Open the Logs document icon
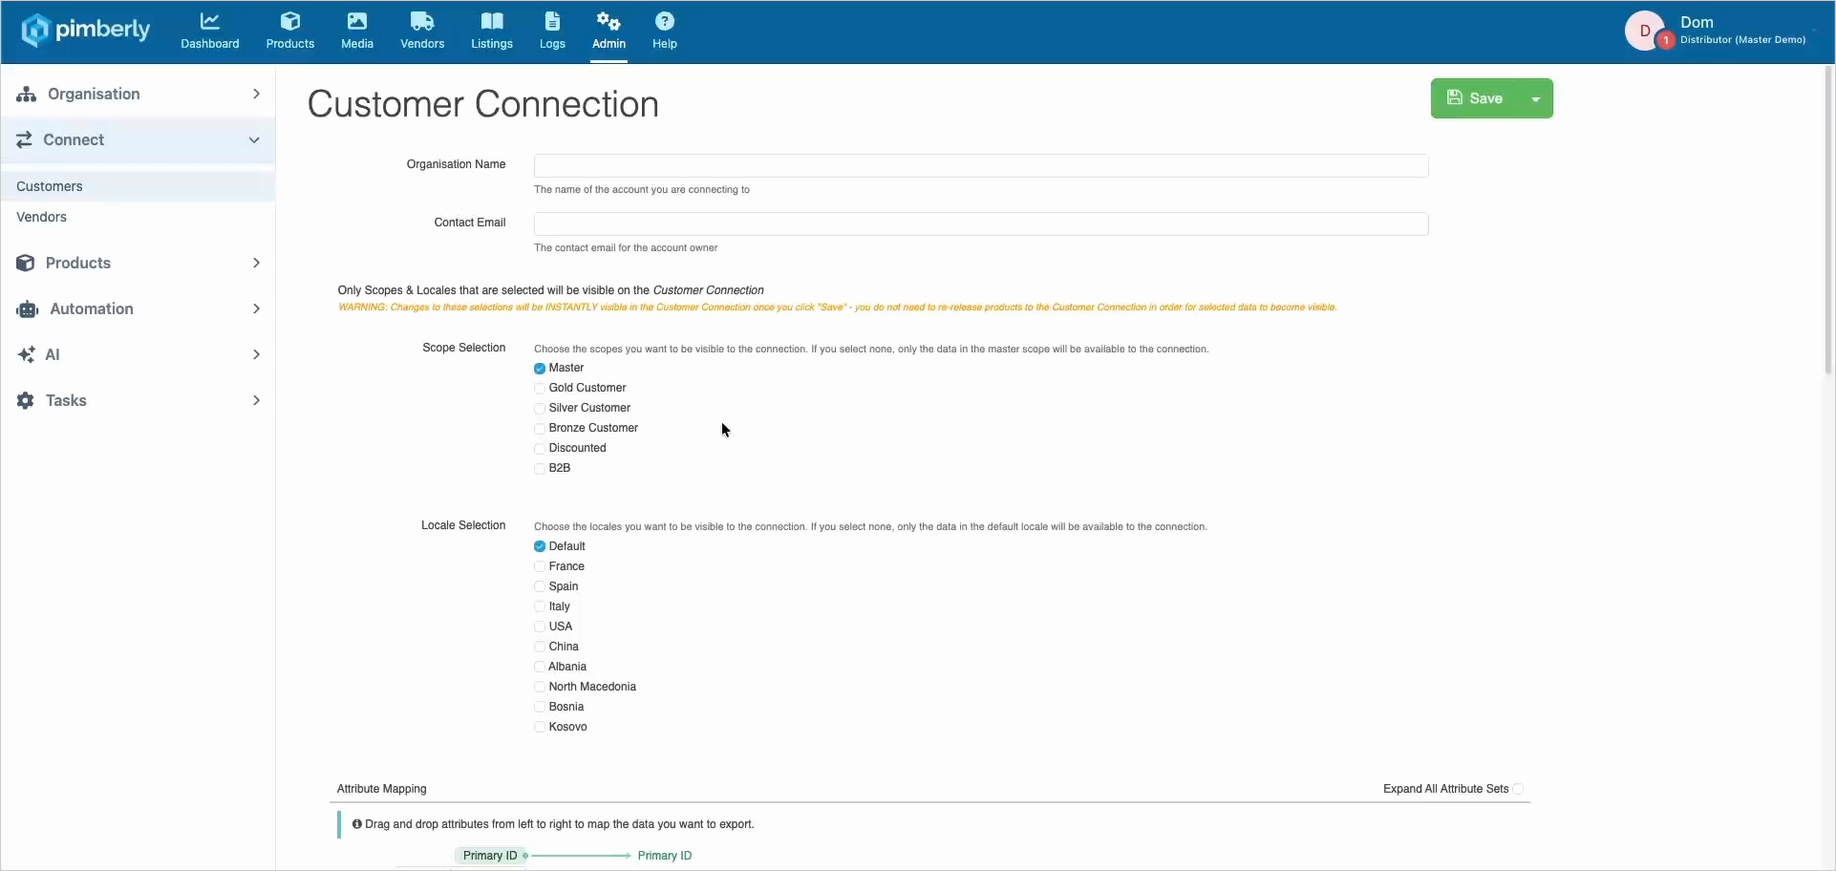This screenshot has height=871, width=1836. [x=552, y=21]
